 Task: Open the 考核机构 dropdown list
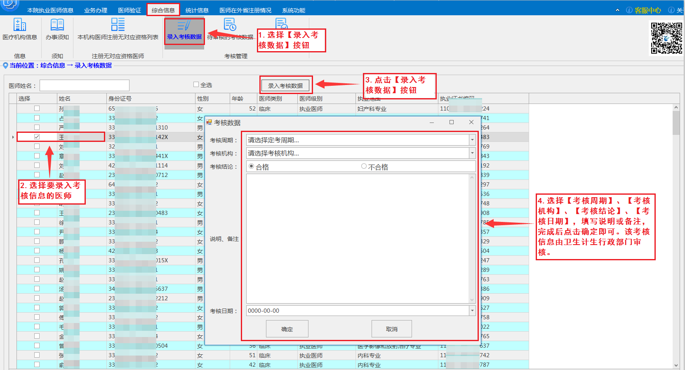[x=472, y=153]
